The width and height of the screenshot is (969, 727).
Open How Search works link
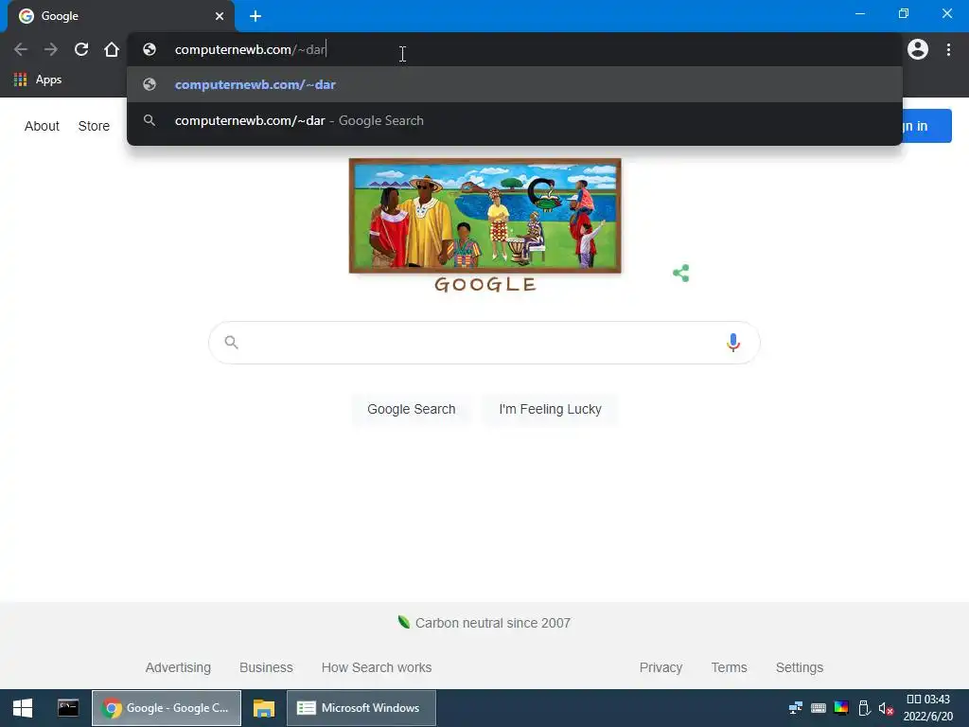click(x=377, y=667)
